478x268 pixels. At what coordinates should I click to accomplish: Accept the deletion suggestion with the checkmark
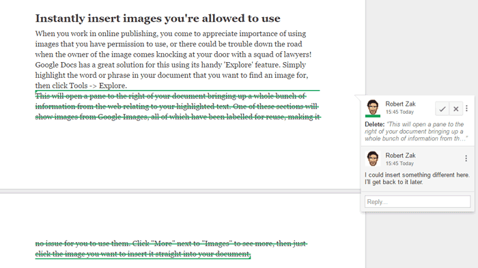point(442,108)
